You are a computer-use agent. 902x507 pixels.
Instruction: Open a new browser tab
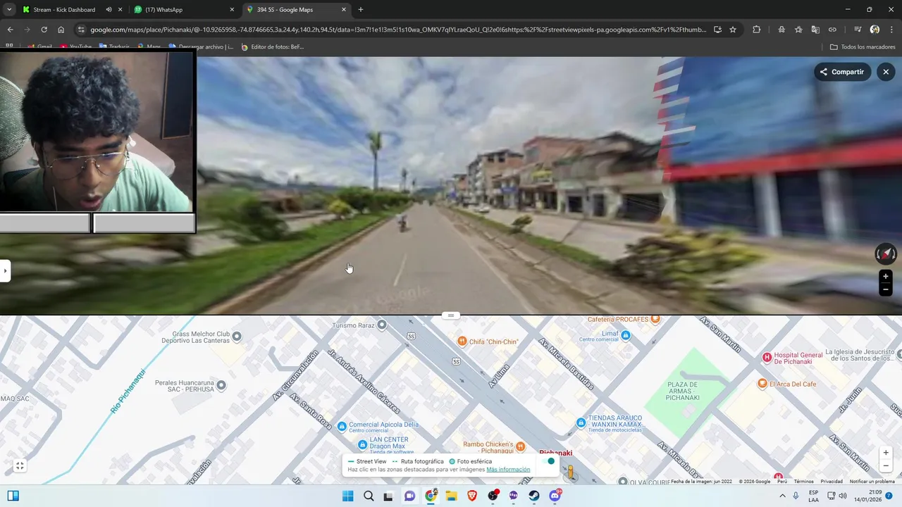[361, 10]
